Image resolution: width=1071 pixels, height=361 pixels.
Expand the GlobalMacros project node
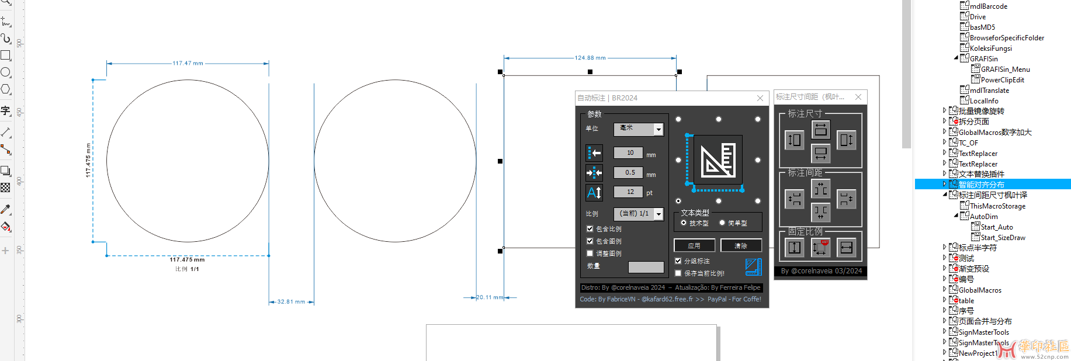click(x=945, y=289)
